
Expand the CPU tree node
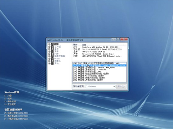(50, 44)
